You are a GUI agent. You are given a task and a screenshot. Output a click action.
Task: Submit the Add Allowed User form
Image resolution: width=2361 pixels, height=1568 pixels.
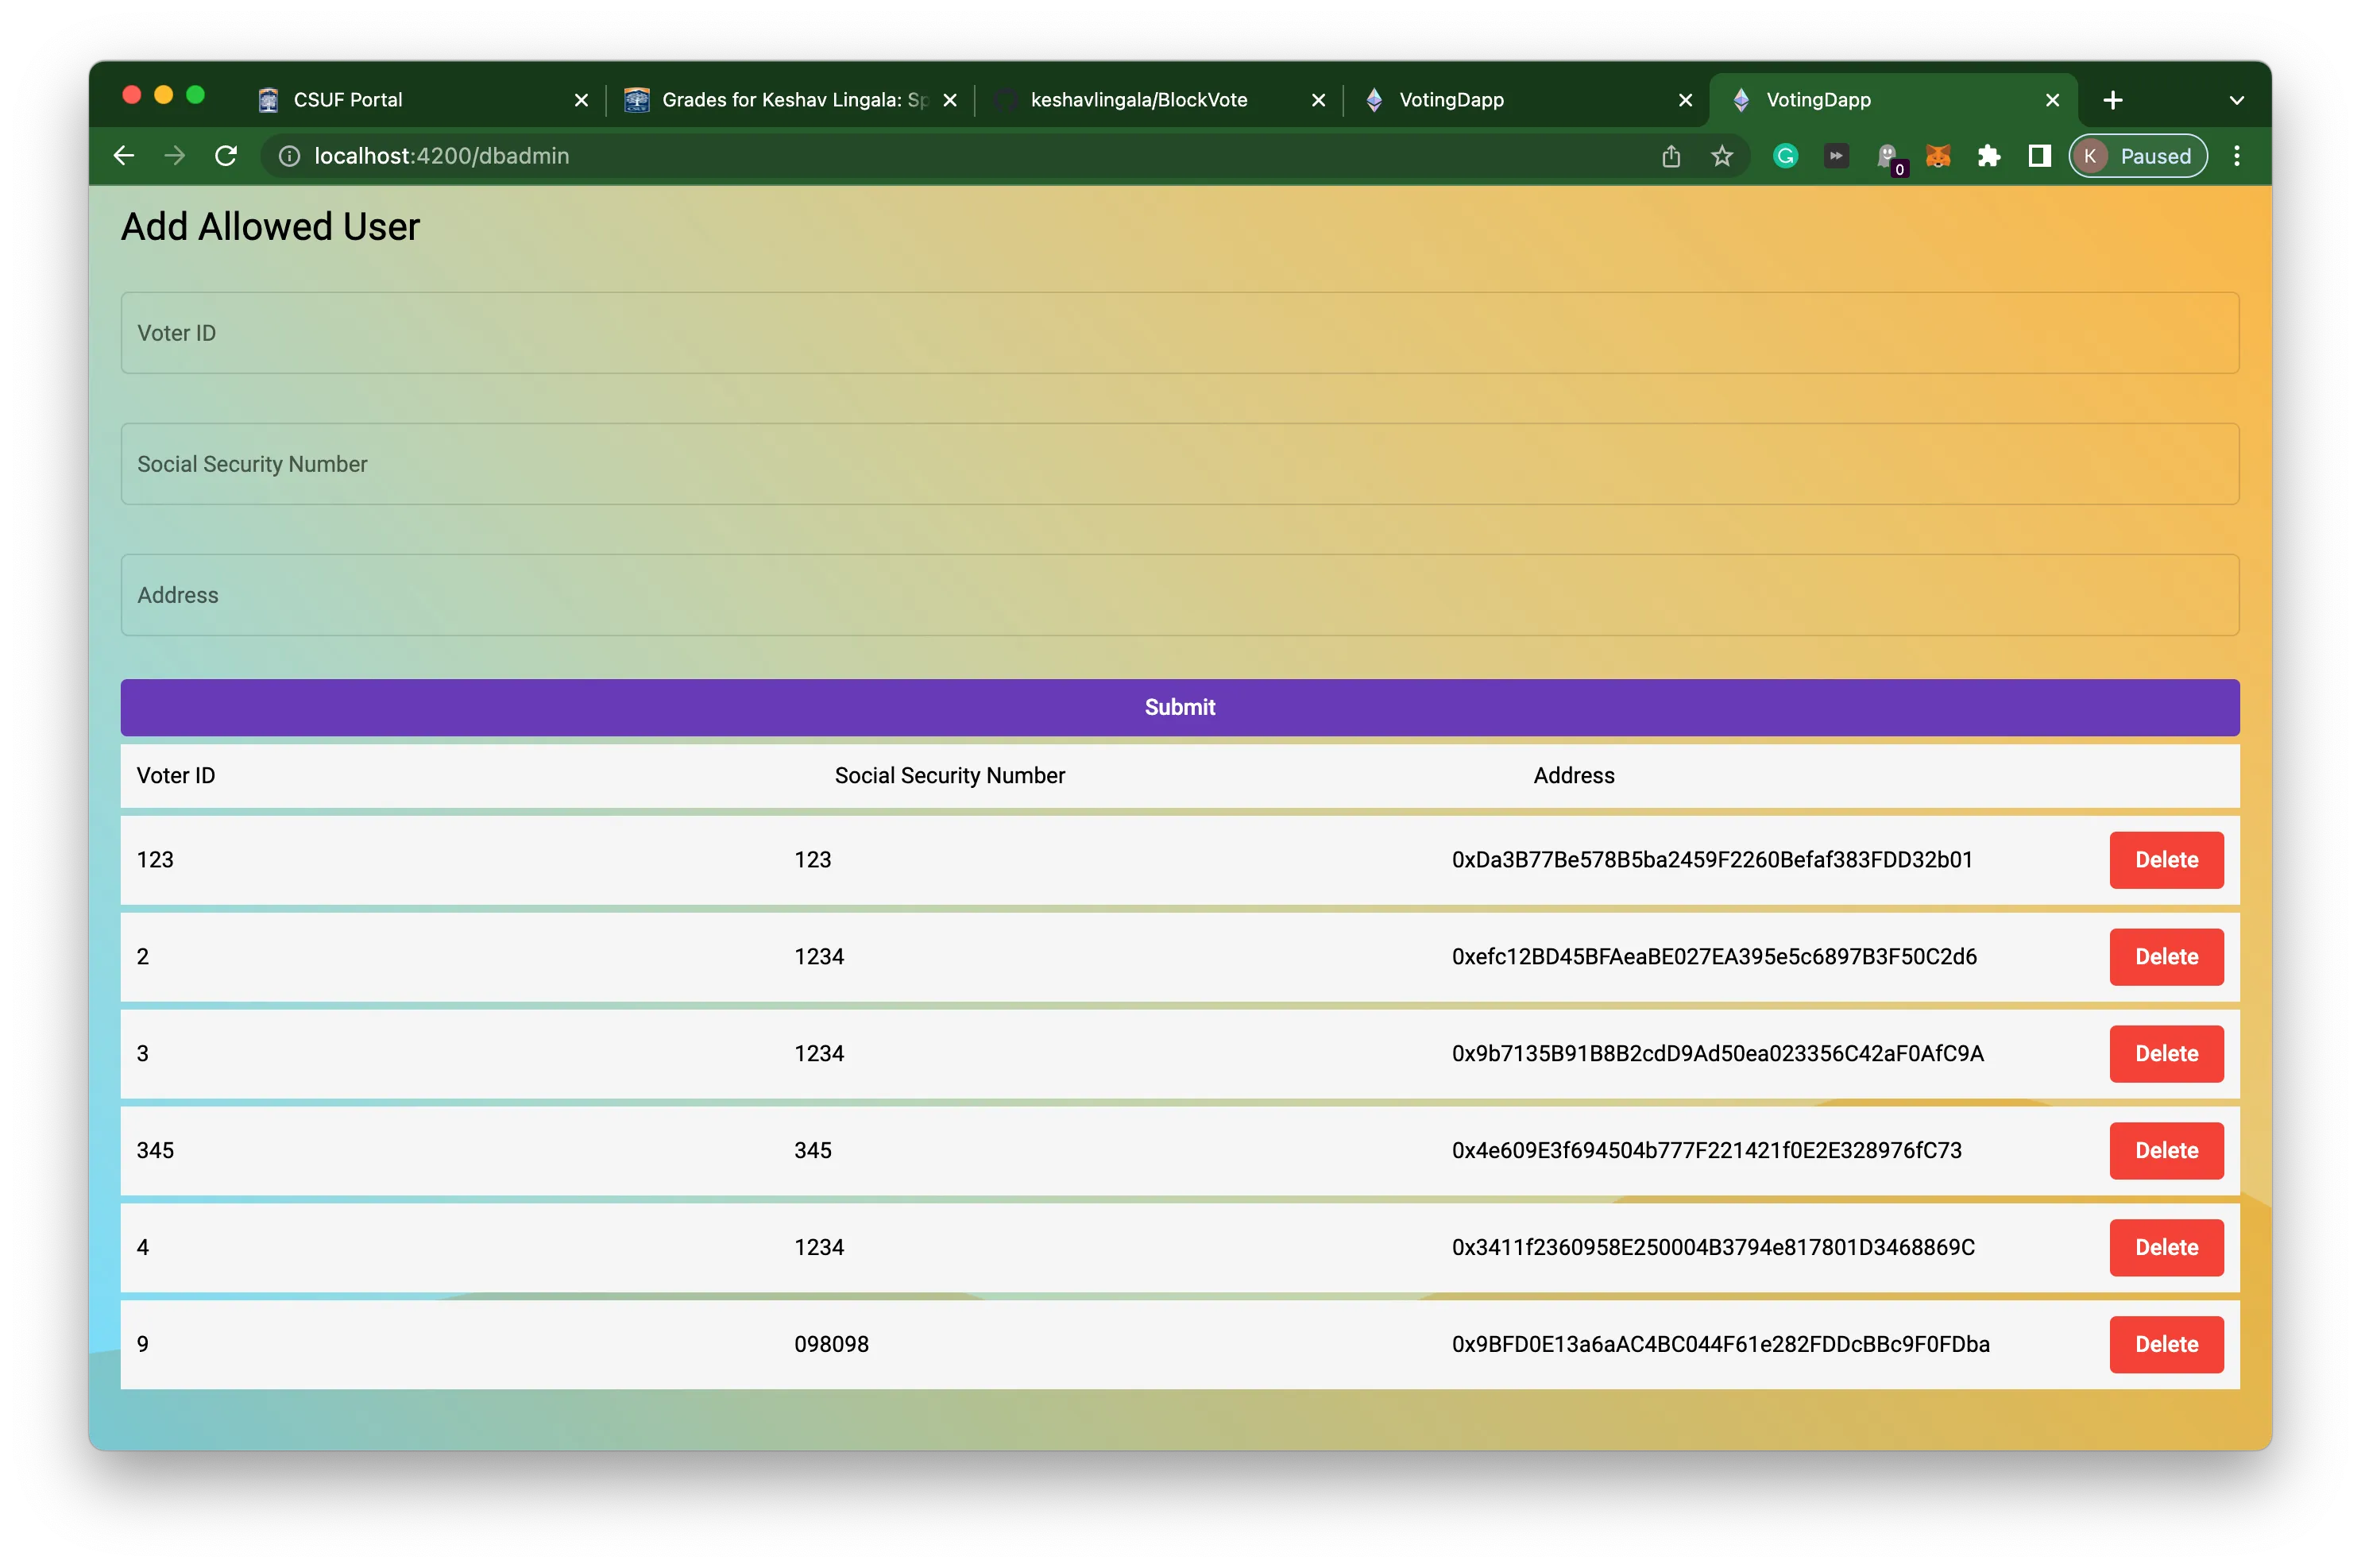(x=1180, y=707)
